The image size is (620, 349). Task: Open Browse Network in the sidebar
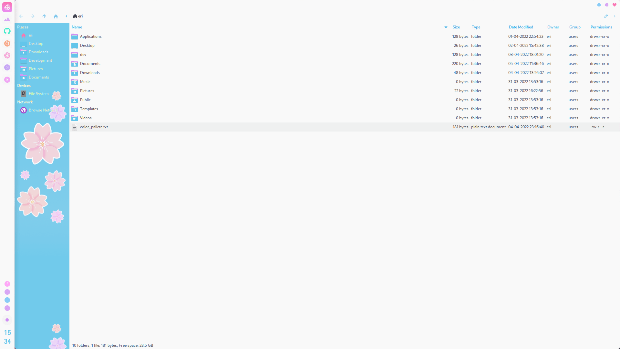coord(39,110)
